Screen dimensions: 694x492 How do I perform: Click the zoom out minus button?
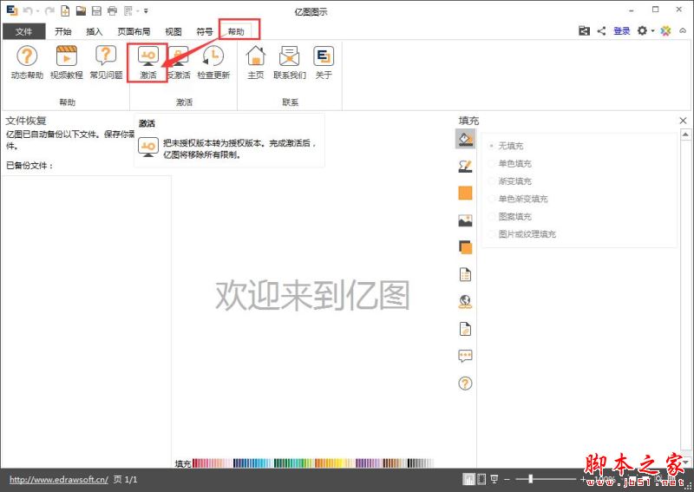coord(507,479)
